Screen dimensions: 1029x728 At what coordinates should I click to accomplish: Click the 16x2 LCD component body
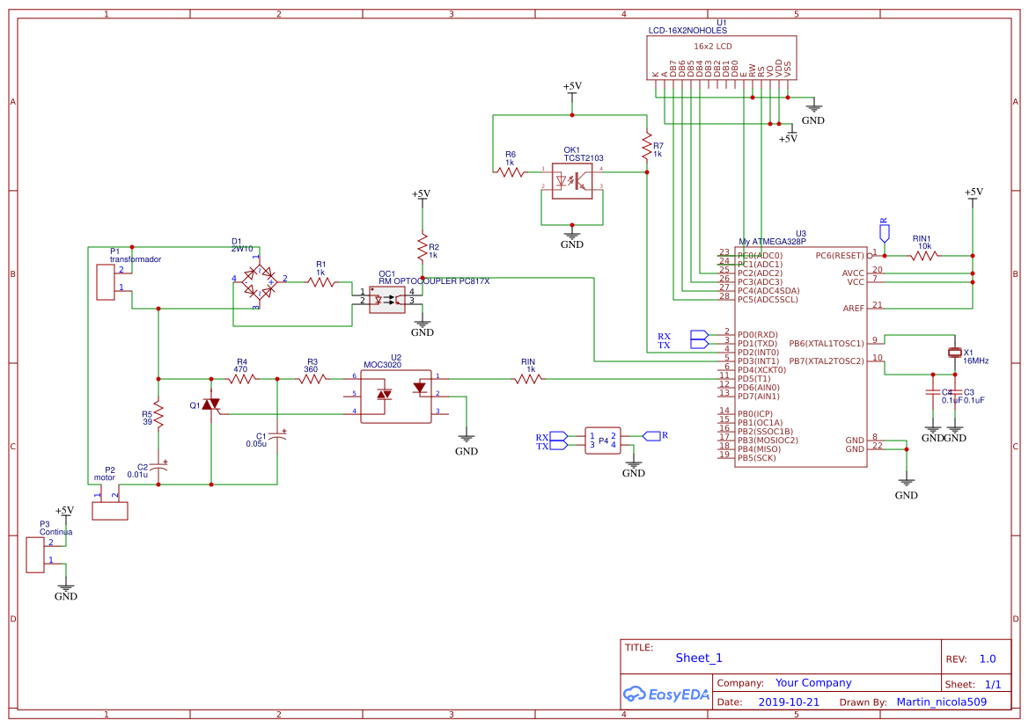pyautogui.click(x=722, y=58)
